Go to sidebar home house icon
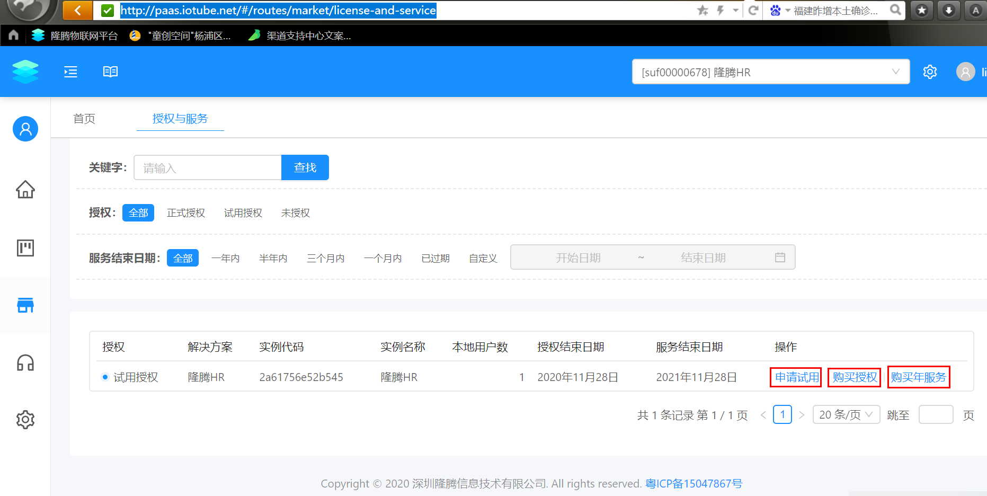Screen dimensions: 987x496 25,189
